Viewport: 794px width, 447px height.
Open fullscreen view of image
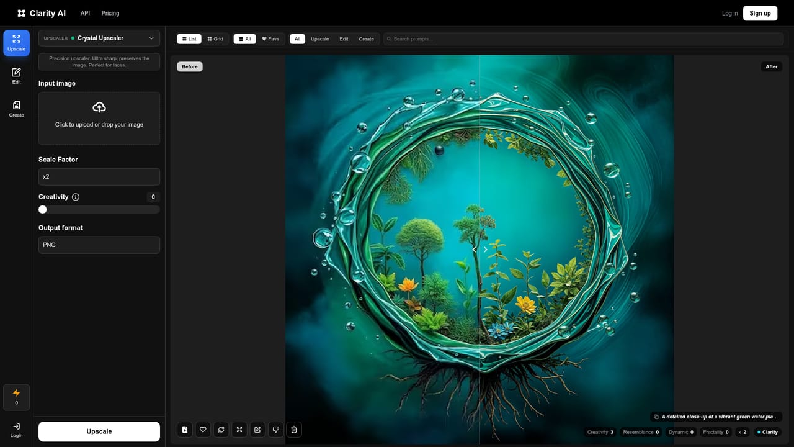coord(239,430)
